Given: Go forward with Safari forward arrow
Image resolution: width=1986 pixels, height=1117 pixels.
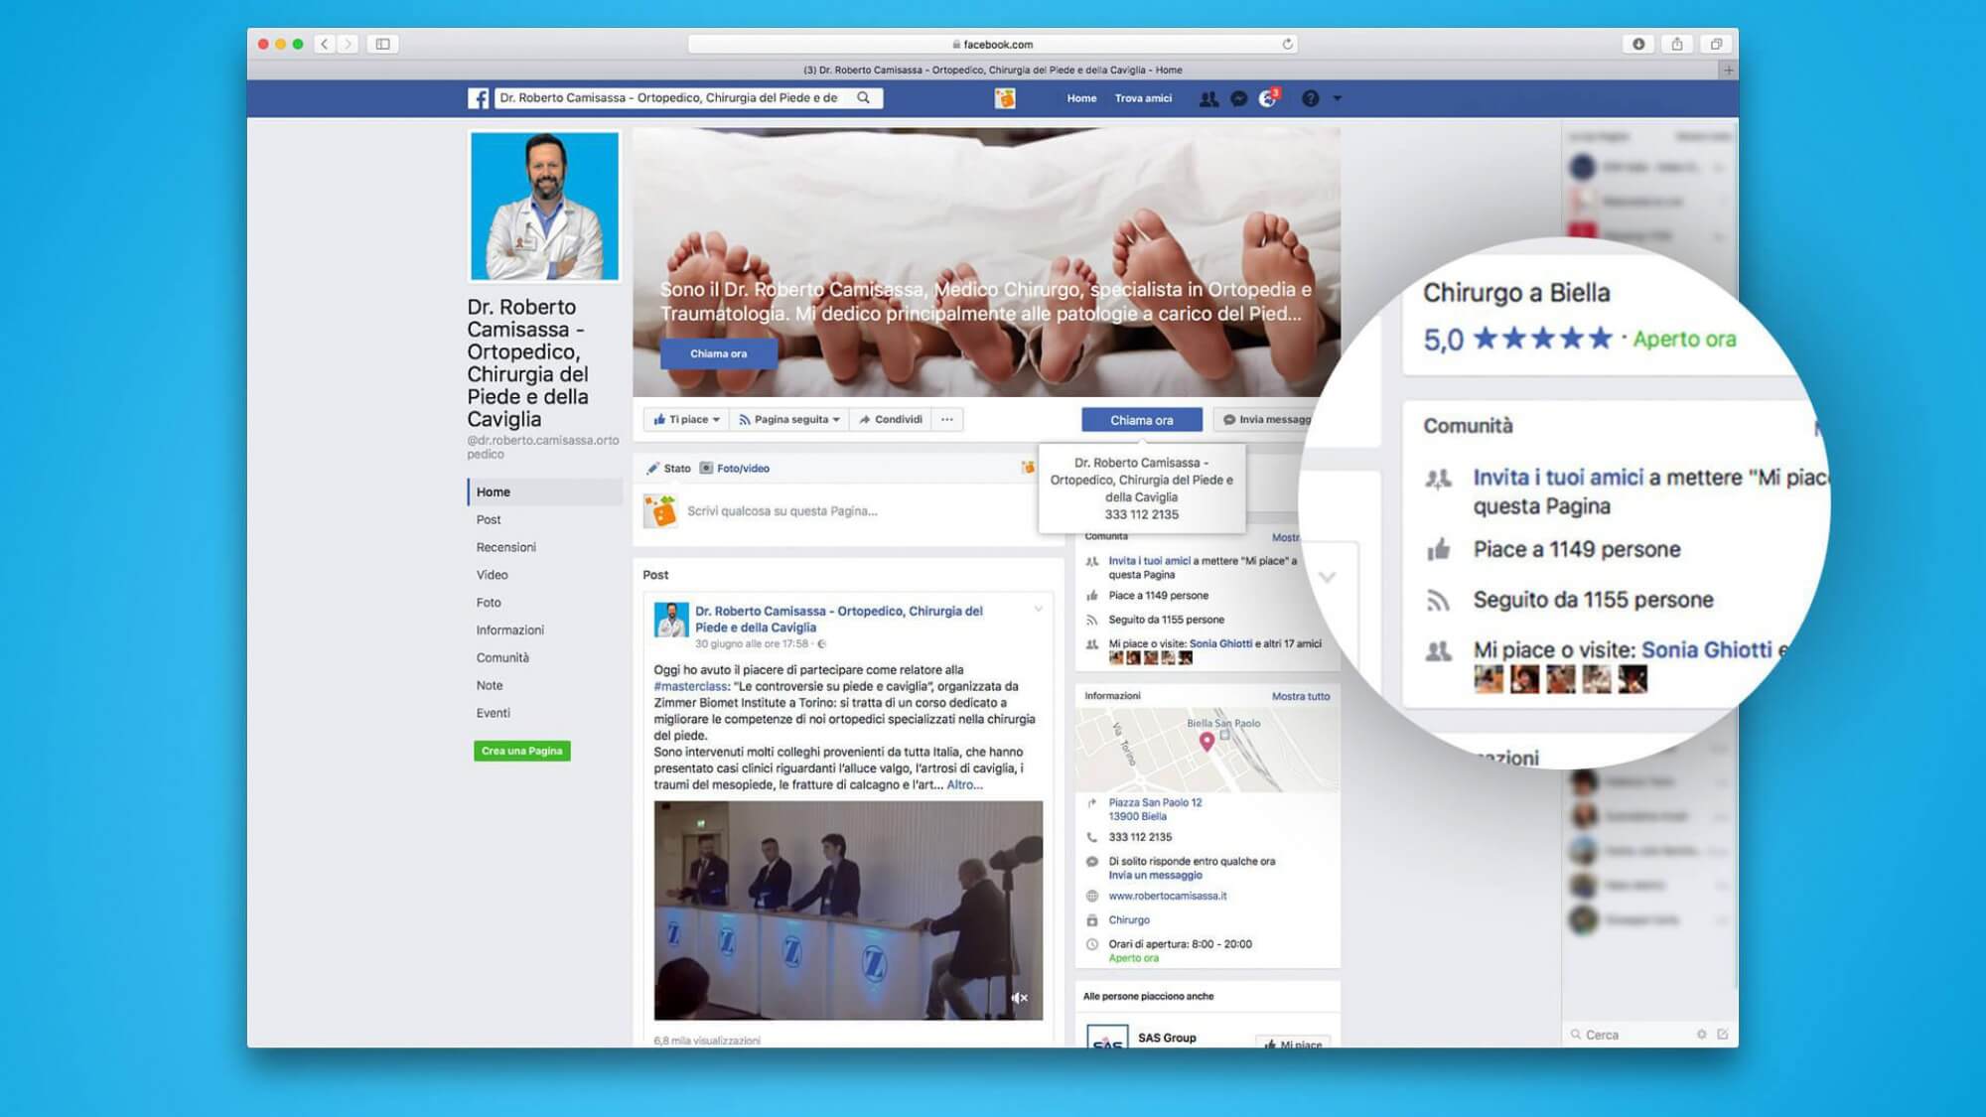Looking at the screenshot, I should pyautogui.click(x=348, y=44).
